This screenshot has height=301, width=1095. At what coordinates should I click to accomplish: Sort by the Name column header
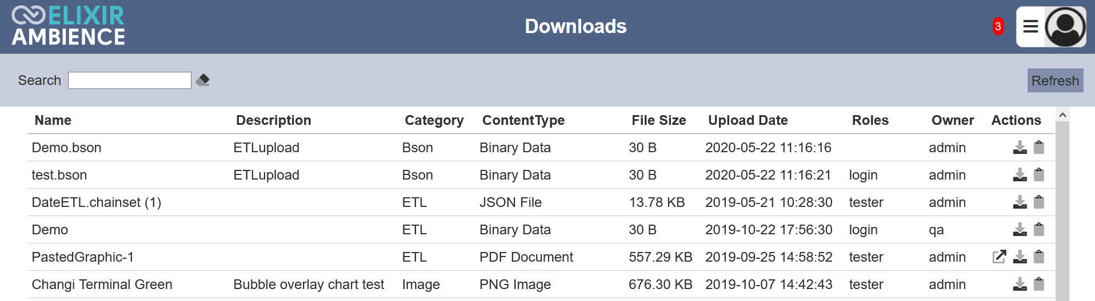[53, 120]
